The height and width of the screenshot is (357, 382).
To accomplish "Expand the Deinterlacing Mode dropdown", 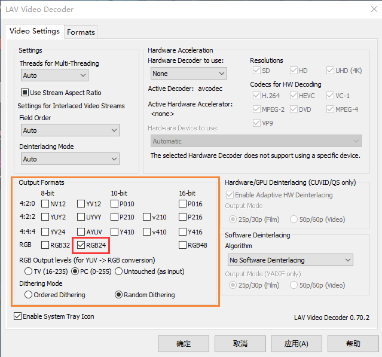I will click(69, 159).
